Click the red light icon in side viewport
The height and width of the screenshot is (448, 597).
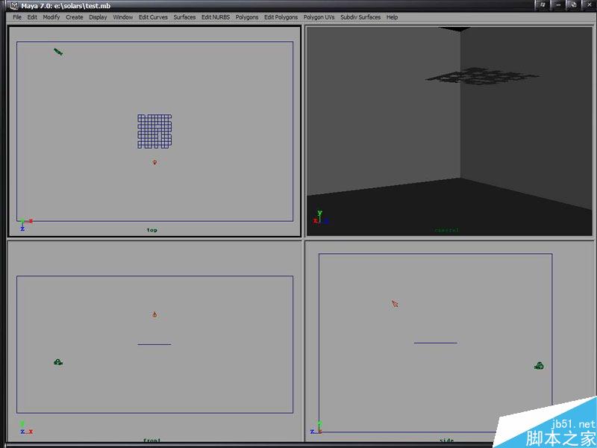pos(394,303)
